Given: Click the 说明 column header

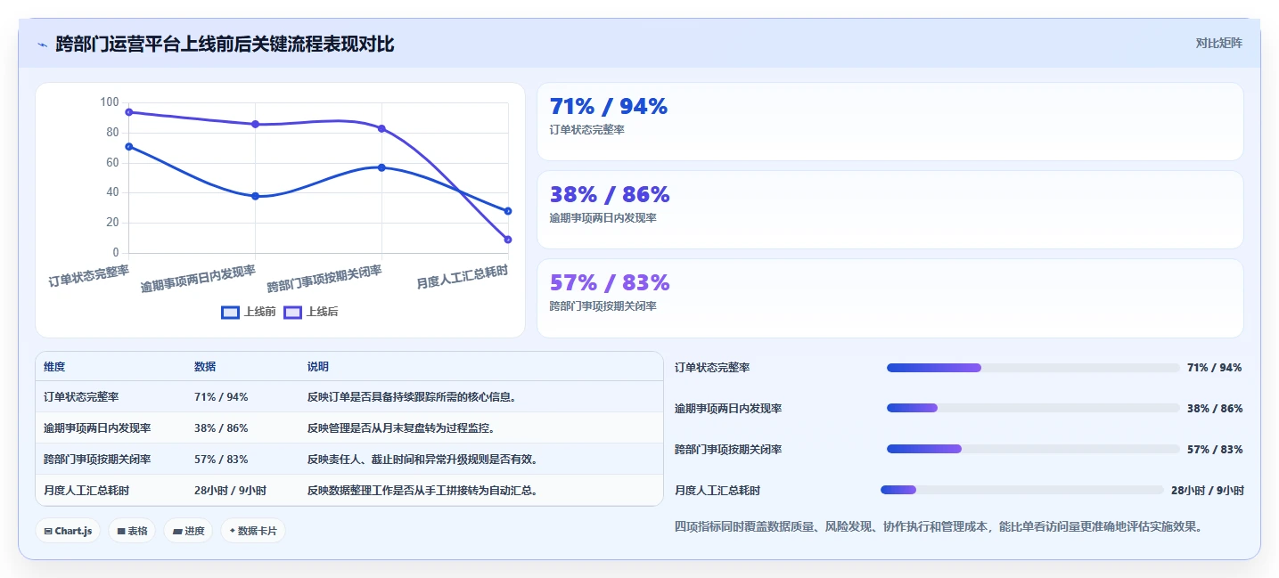Looking at the screenshot, I should click(x=318, y=367).
